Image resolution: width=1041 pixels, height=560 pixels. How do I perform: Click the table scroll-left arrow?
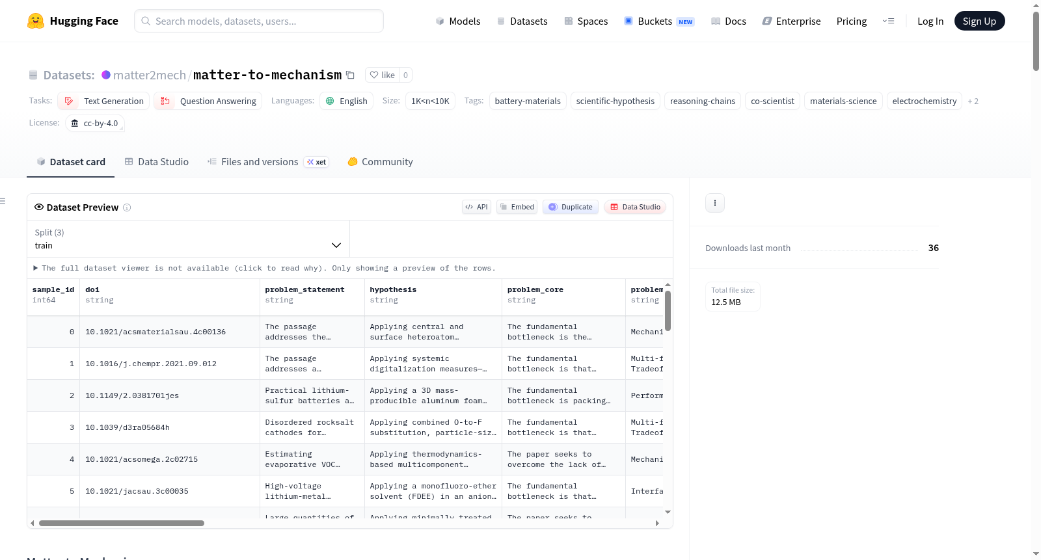33,523
